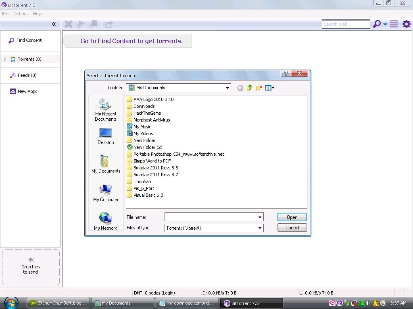The height and width of the screenshot is (309, 413).
Task: Click the Search Web input field
Action: click(346, 24)
